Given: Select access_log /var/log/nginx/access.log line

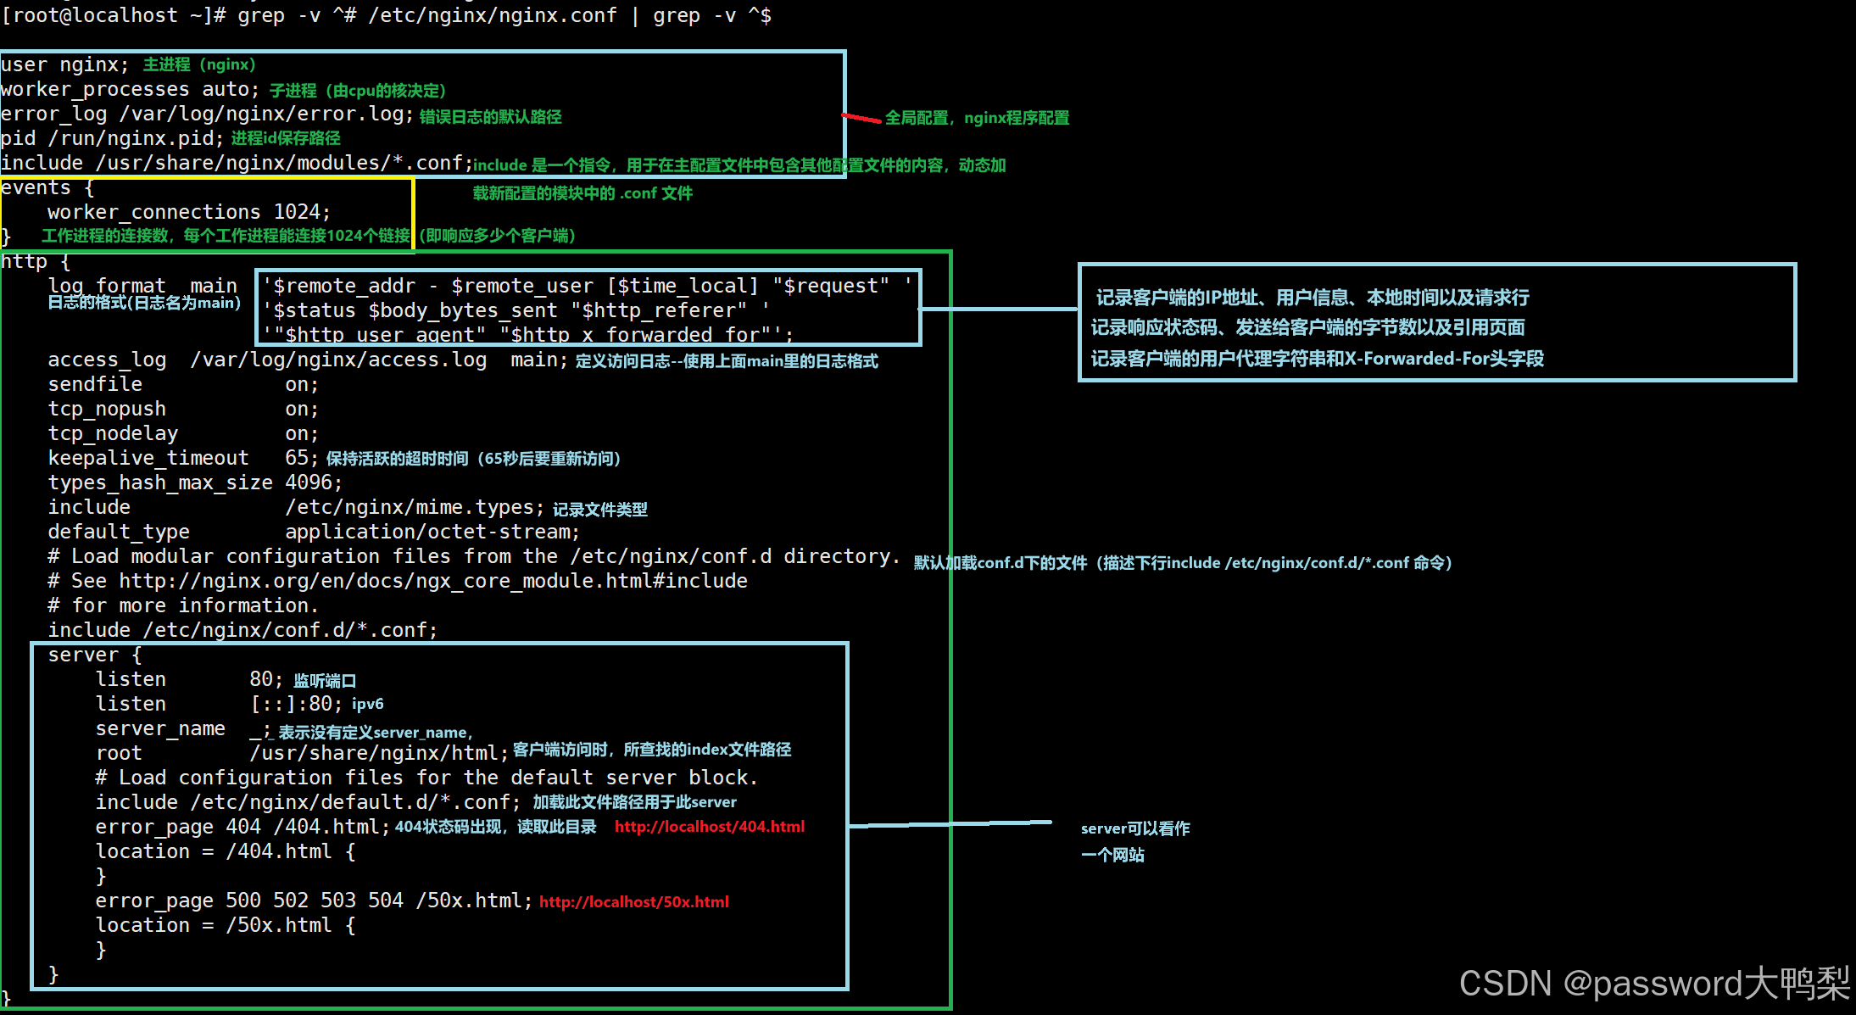Looking at the screenshot, I should [308, 360].
